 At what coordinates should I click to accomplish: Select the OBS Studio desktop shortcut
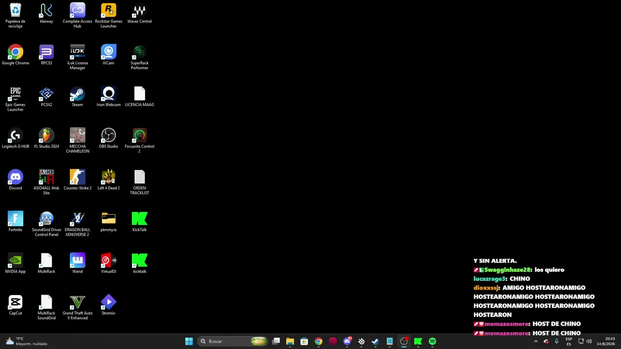(109, 139)
